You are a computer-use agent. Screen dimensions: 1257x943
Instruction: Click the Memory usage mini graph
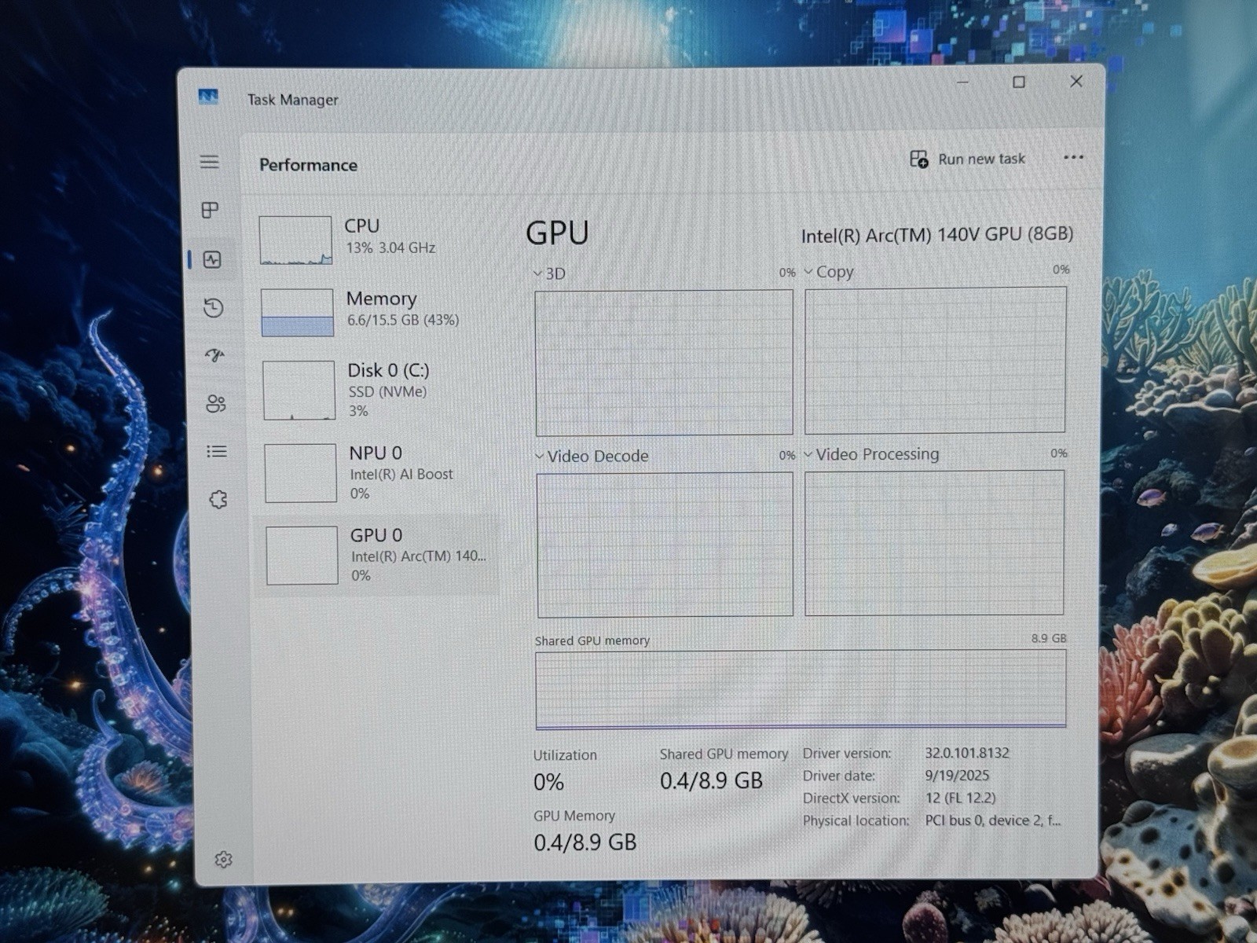point(297,313)
